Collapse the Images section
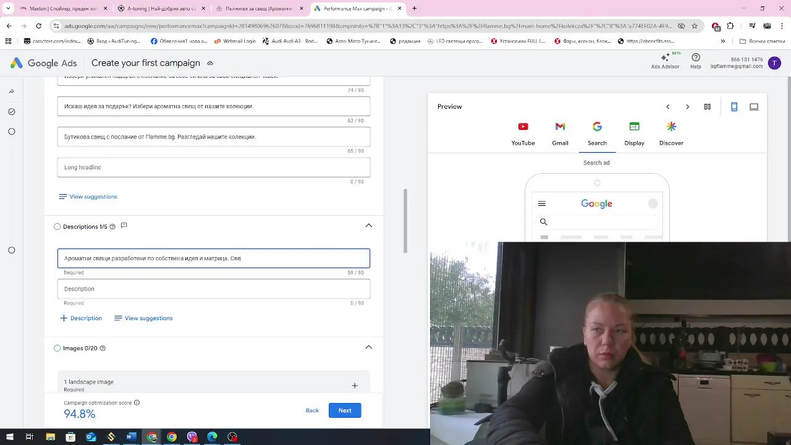791x445 pixels. [x=369, y=347]
